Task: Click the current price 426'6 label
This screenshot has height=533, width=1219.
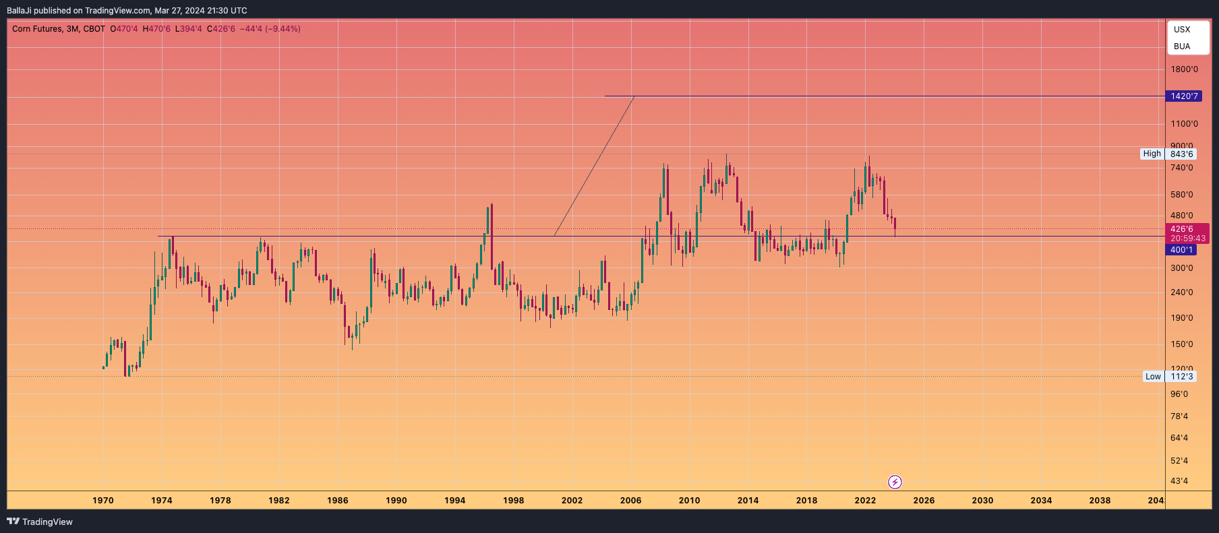Action: coord(1181,229)
